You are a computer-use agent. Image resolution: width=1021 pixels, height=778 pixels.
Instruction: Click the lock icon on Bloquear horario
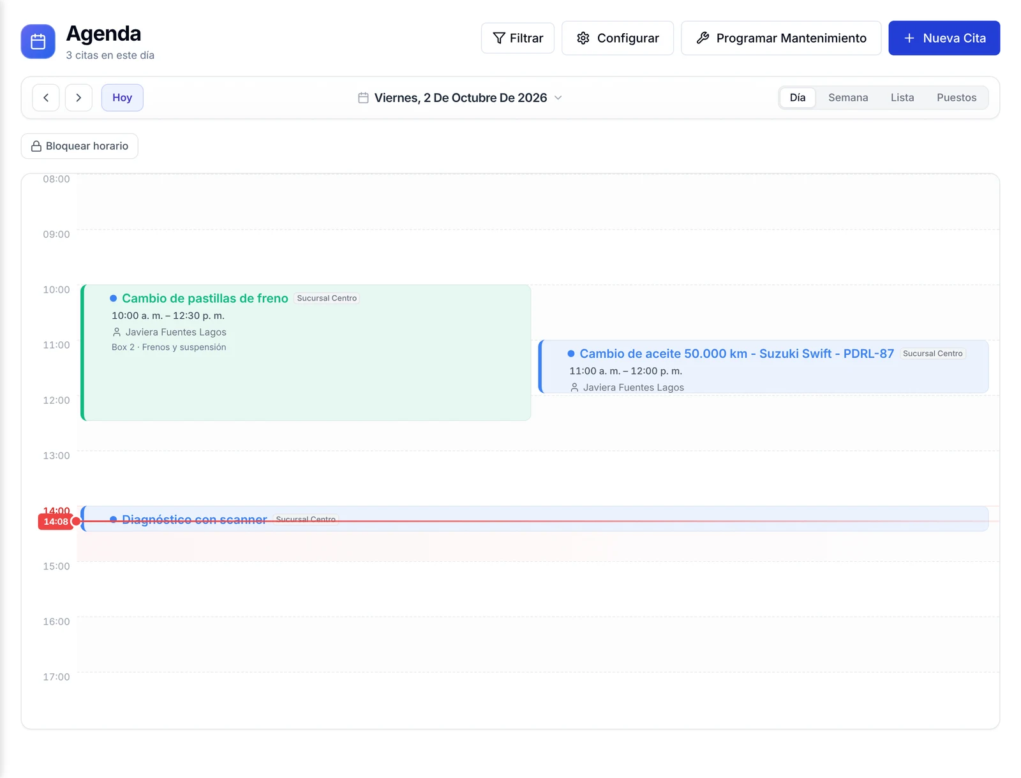click(x=36, y=146)
